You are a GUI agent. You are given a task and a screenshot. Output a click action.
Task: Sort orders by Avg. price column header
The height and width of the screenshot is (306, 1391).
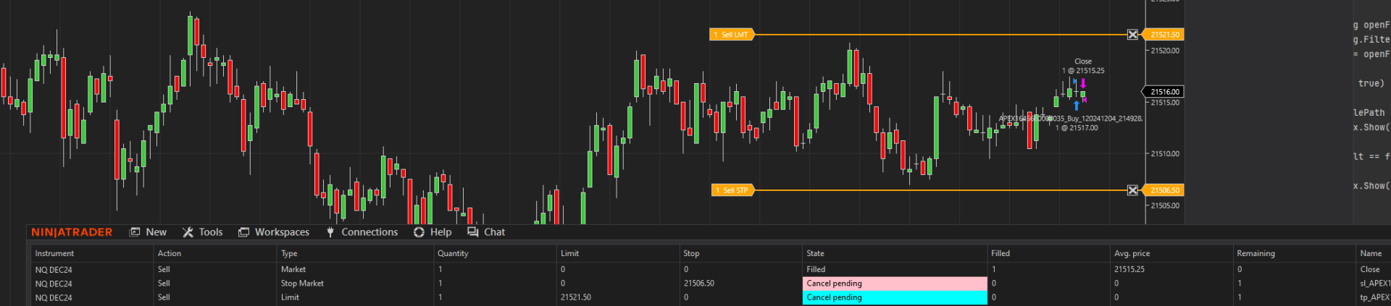pyautogui.click(x=1172, y=253)
